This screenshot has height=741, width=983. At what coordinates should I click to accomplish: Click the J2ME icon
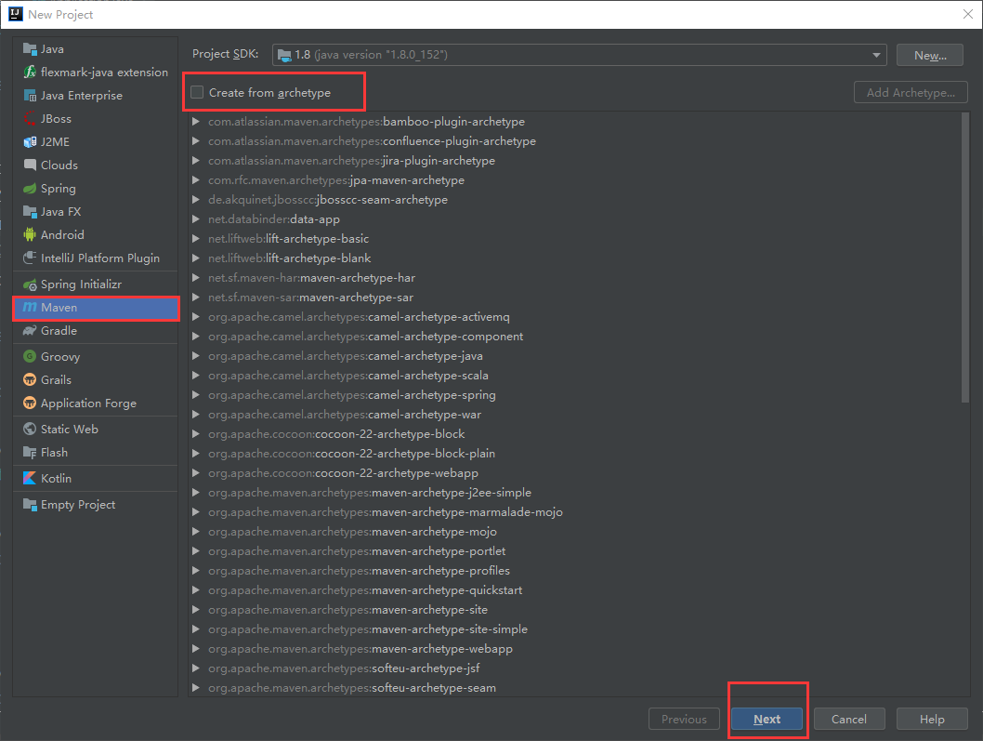tap(30, 142)
